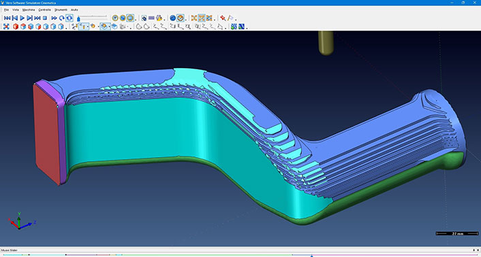Stop the simulation with square button
This screenshot has height=257, width=481.
[x=45, y=18]
